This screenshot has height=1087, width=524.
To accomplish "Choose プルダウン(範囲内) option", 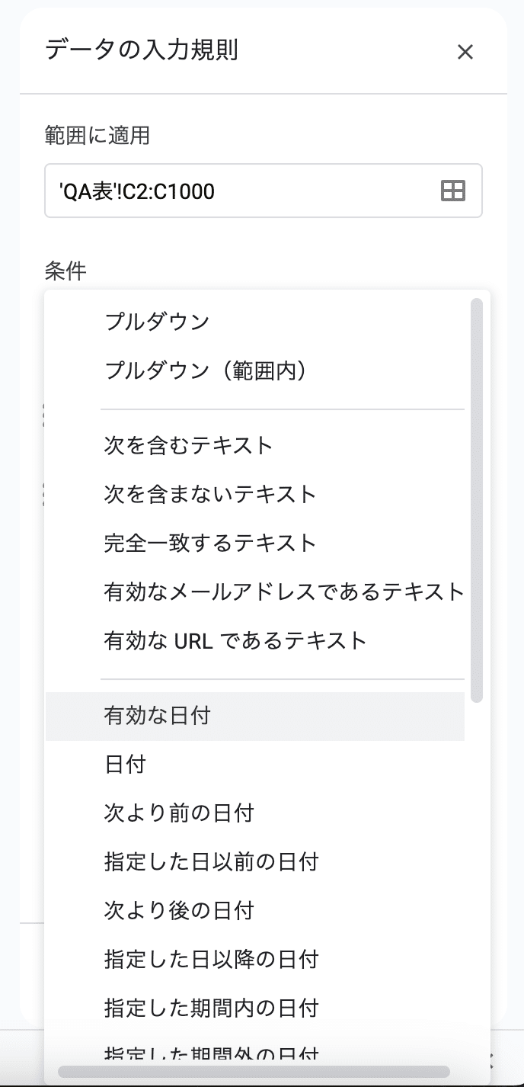I will (255, 371).
